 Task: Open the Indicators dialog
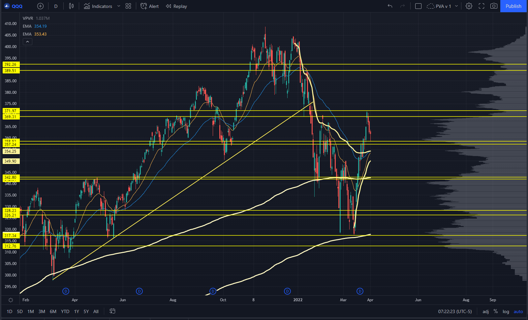(98, 6)
